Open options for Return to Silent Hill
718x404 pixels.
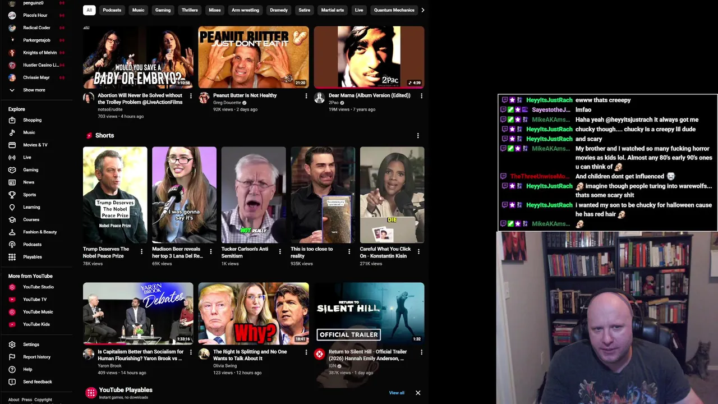coord(422,352)
